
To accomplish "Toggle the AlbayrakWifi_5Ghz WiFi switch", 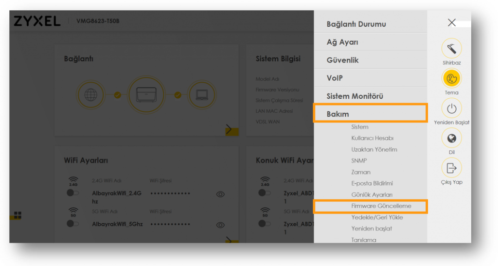I will [x=73, y=223].
